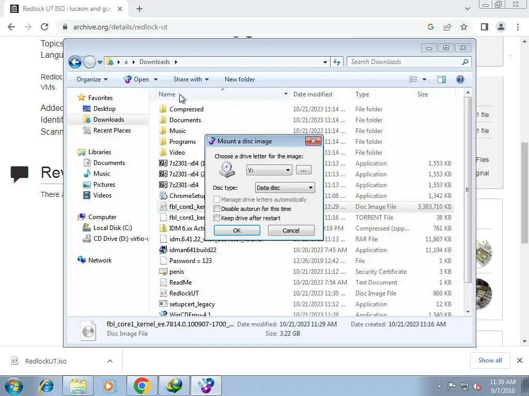The width and height of the screenshot is (529, 396).
Task: Bookmark this page with star icon
Action: click(464, 27)
